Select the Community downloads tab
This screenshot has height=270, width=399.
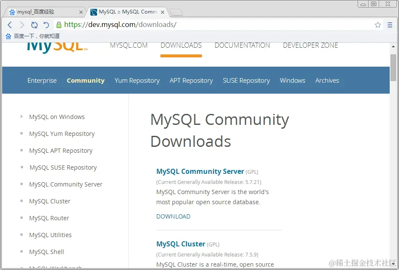coord(85,80)
